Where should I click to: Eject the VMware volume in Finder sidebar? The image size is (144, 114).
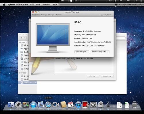tap(35, 82)
